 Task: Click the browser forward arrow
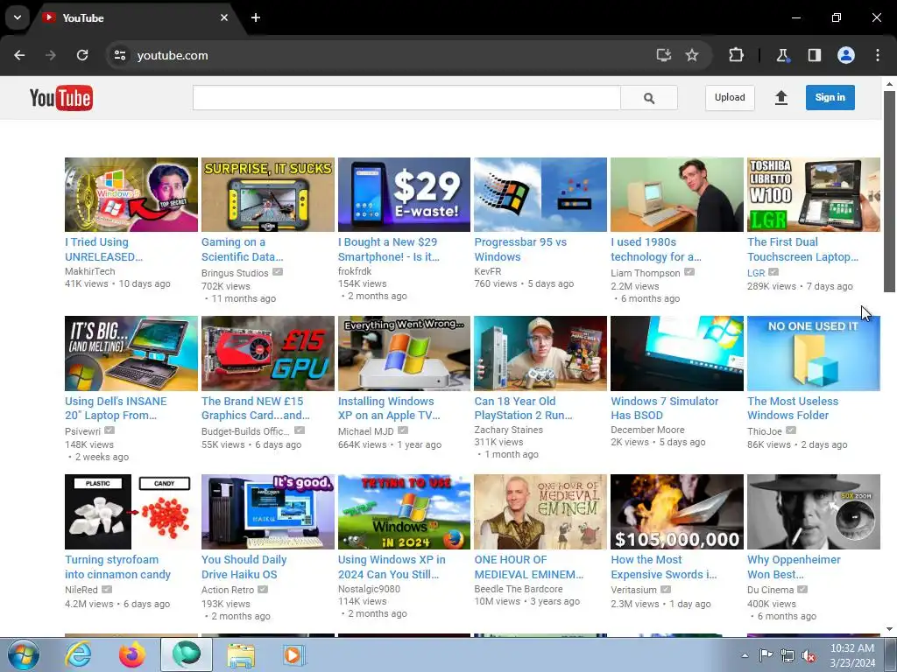pyautogui.click(x=51, y=55)
